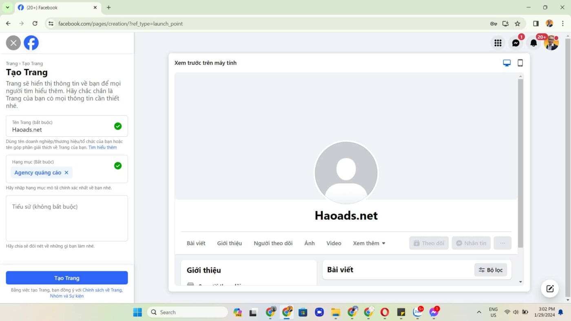Bookmark this page with the star

pos(518,24)
